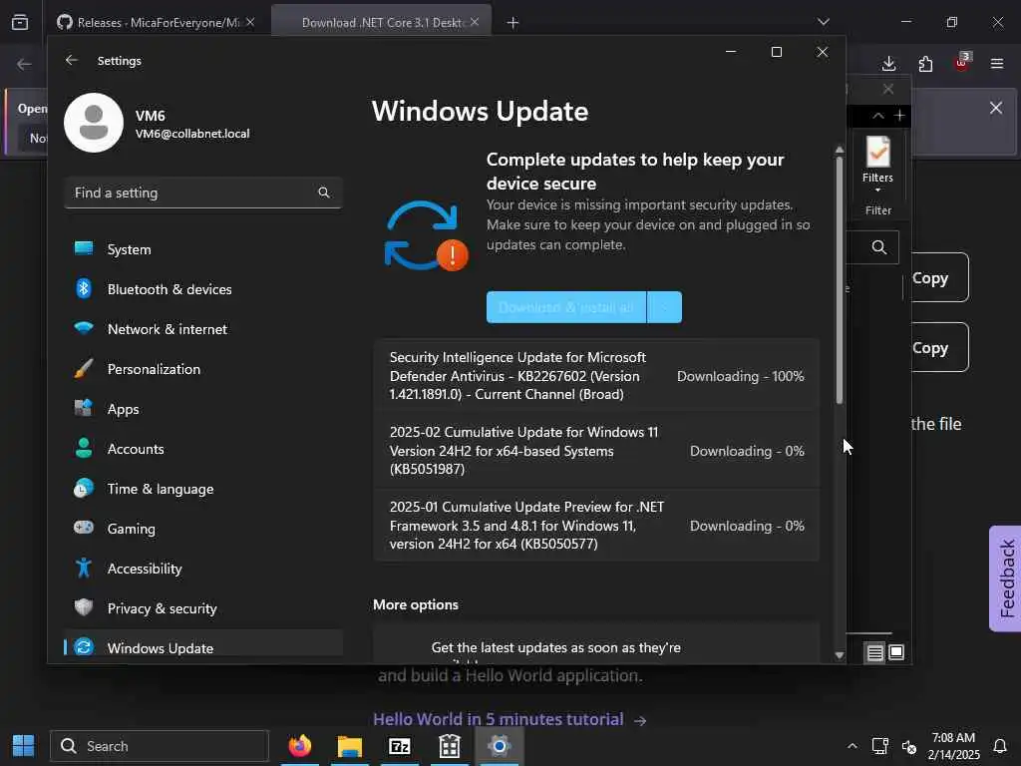This screenshot has width=1021, height=766.
Task: Open the notification bell in system tray
Action: click(1000, 746)
